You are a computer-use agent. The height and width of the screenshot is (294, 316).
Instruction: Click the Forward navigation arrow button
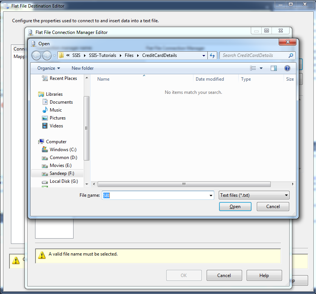tap(47, 55)
